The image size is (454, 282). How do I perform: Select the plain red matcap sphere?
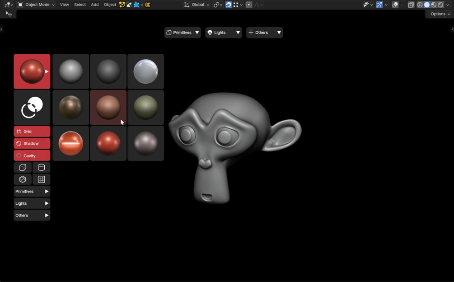point(108,143)
